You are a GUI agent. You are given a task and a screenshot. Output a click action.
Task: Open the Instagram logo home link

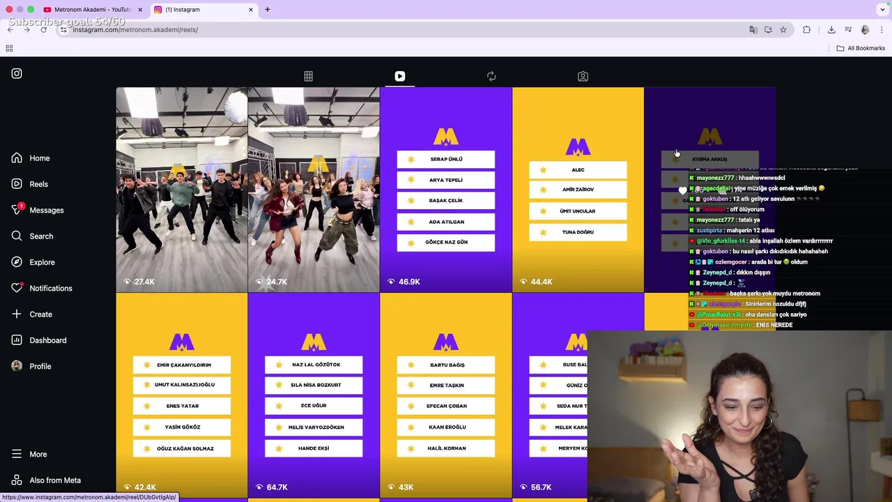pos(17,74)
